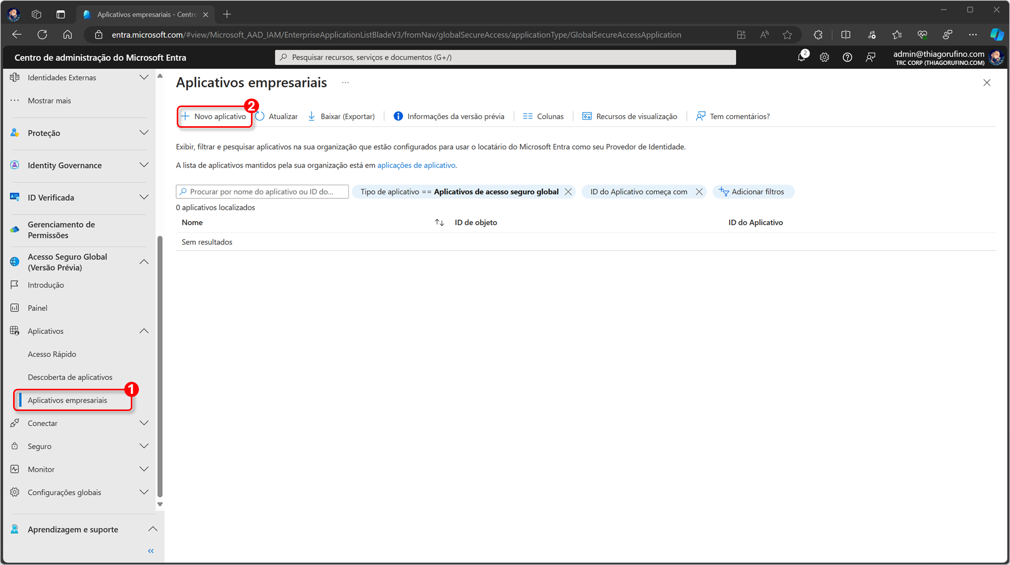1010x565 pixels.
Task: Open a new browser tab
Action: tap(227, 14)
